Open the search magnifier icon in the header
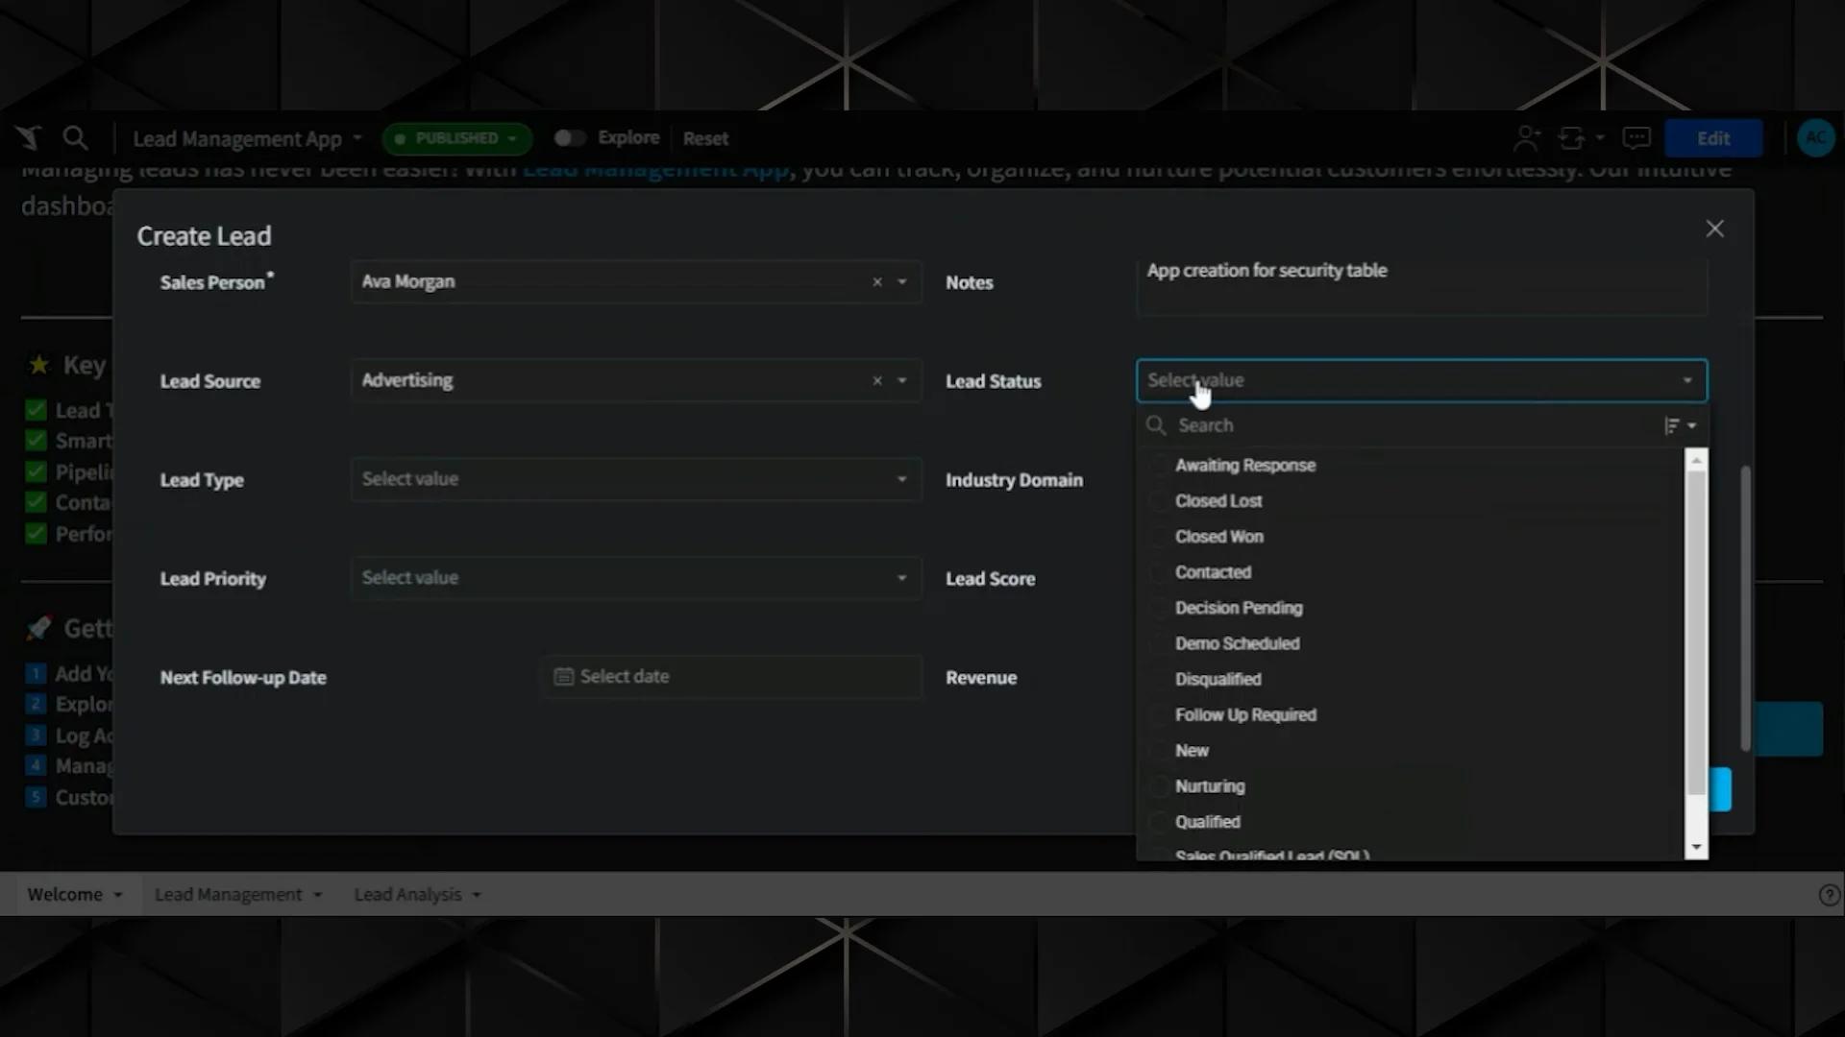 click(x=75, y=138)
